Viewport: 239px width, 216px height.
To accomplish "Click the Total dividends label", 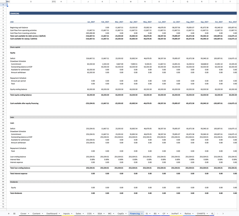I will coord(16,193).
